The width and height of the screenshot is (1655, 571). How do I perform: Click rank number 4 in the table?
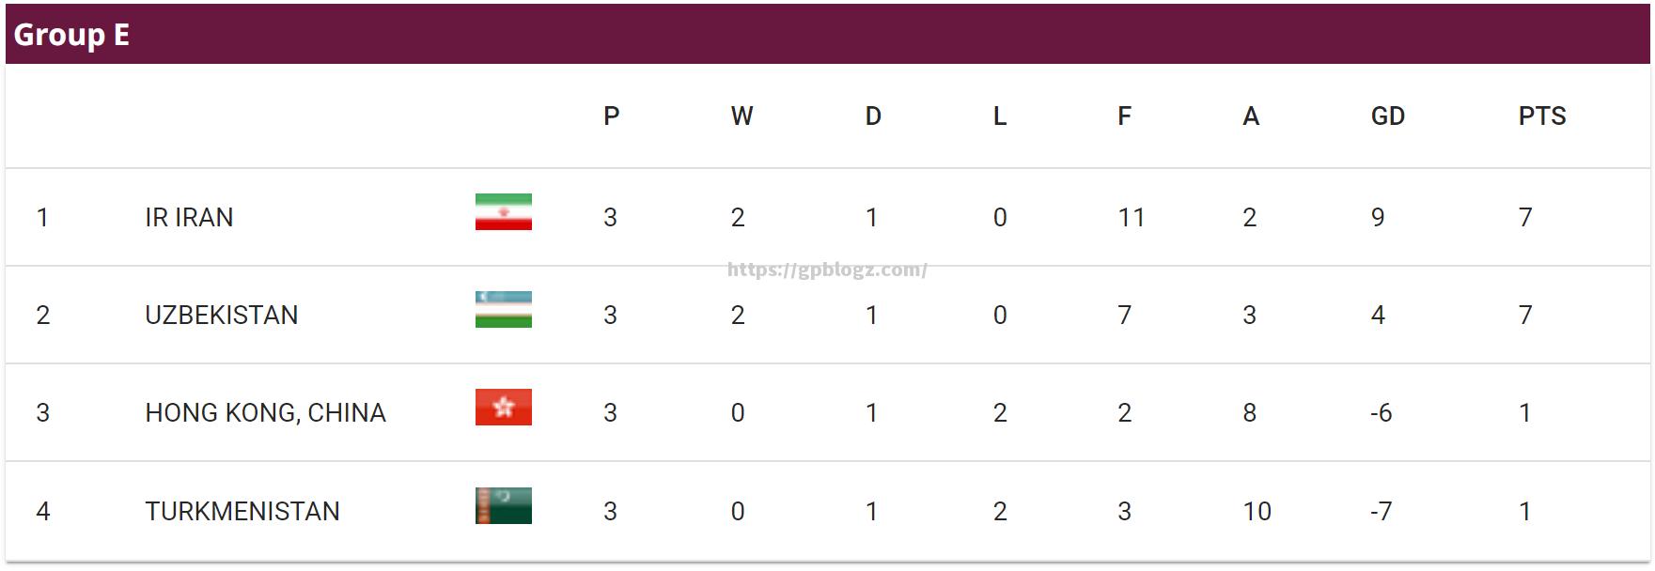pos(43,512)
